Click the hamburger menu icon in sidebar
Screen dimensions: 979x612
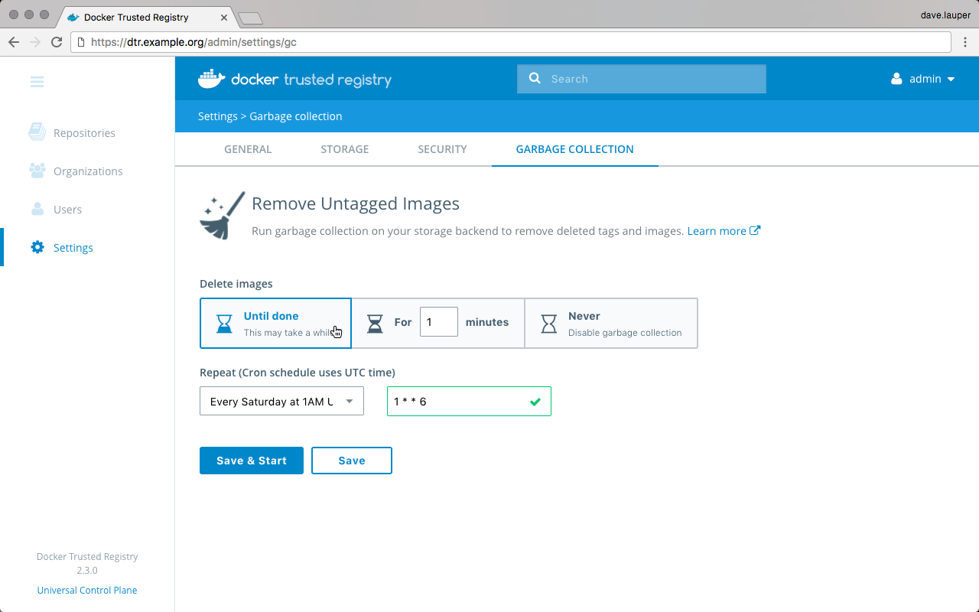(37, 82)
